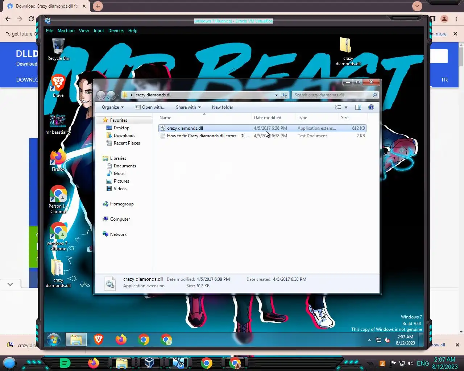This screenshot has height=371, width=464.
Task: Sort by Size column header
Action: 353,118
